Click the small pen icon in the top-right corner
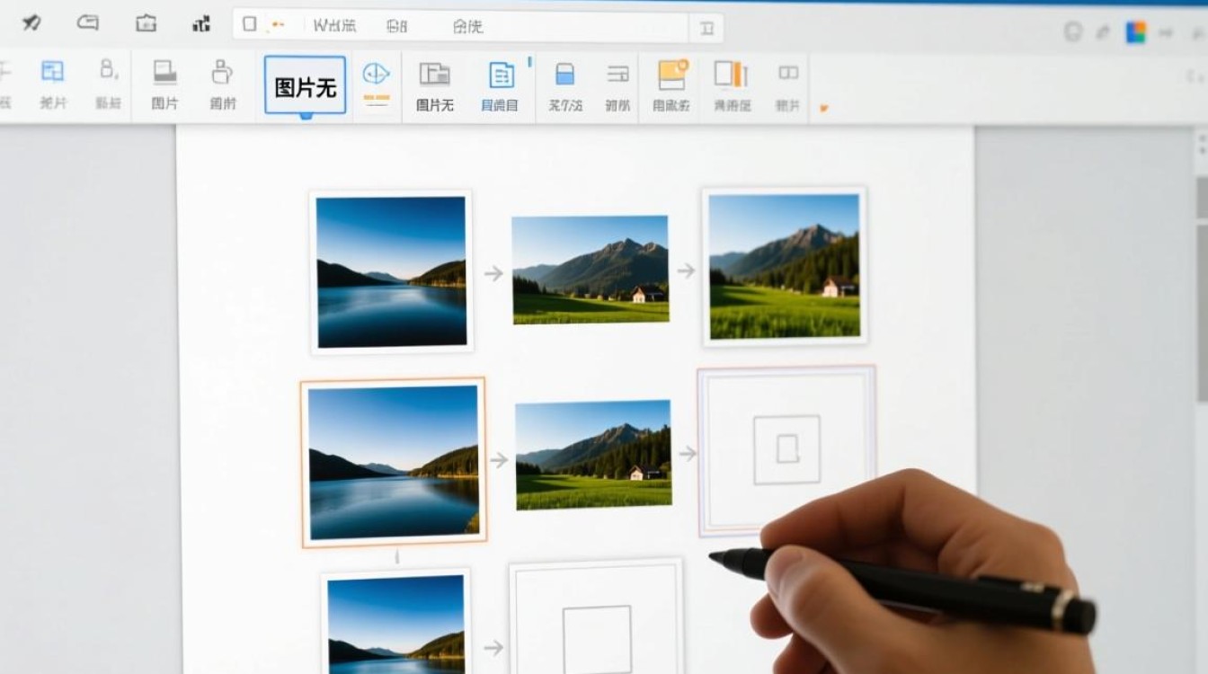Image resolution: width=1208 pixels, height=674 pixels. 1103,31
